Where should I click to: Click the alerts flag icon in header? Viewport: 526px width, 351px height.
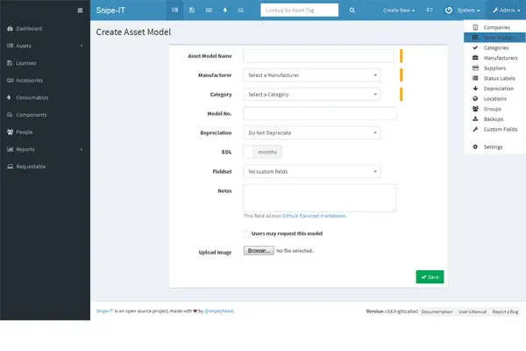429,11
